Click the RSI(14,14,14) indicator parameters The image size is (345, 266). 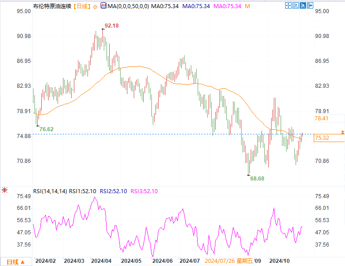(x=50, y=191)
